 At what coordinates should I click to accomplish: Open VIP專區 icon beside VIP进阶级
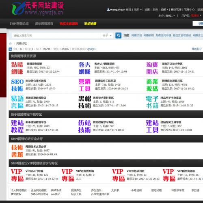point(68,175)
